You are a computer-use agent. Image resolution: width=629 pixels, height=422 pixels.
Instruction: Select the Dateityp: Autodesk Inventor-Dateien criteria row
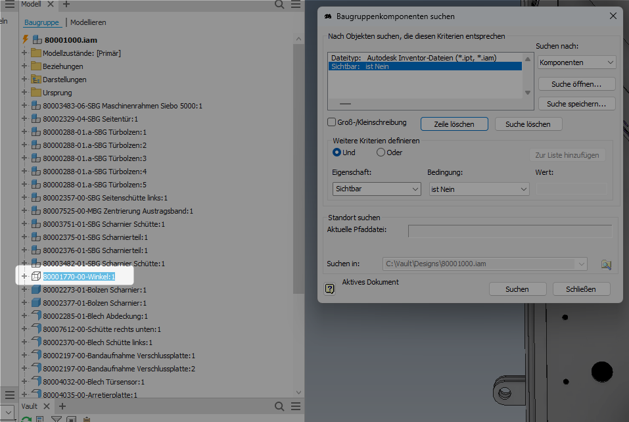coord(425,58)
